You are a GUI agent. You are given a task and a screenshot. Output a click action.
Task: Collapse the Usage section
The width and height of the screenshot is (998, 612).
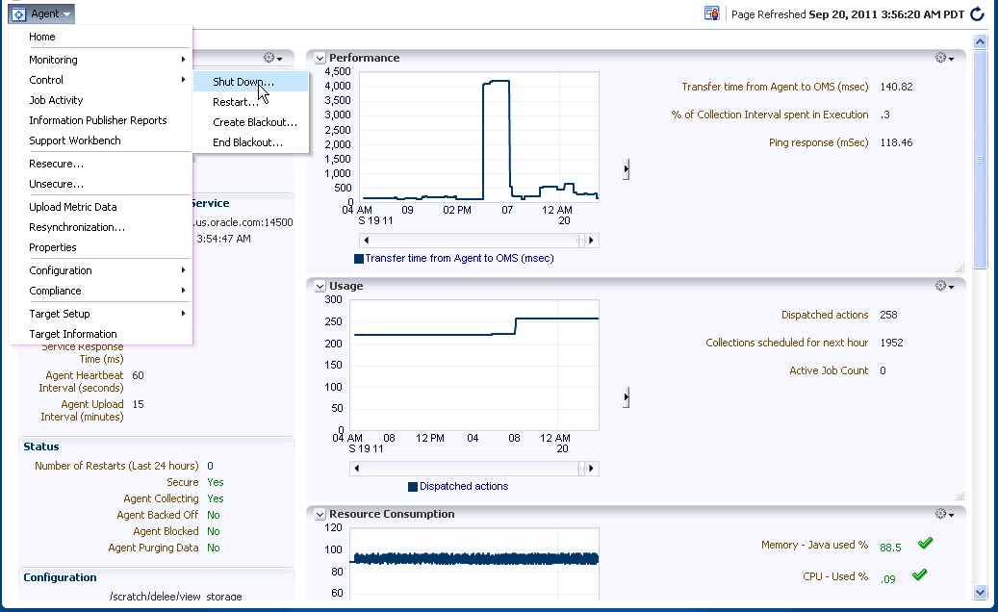320,287
